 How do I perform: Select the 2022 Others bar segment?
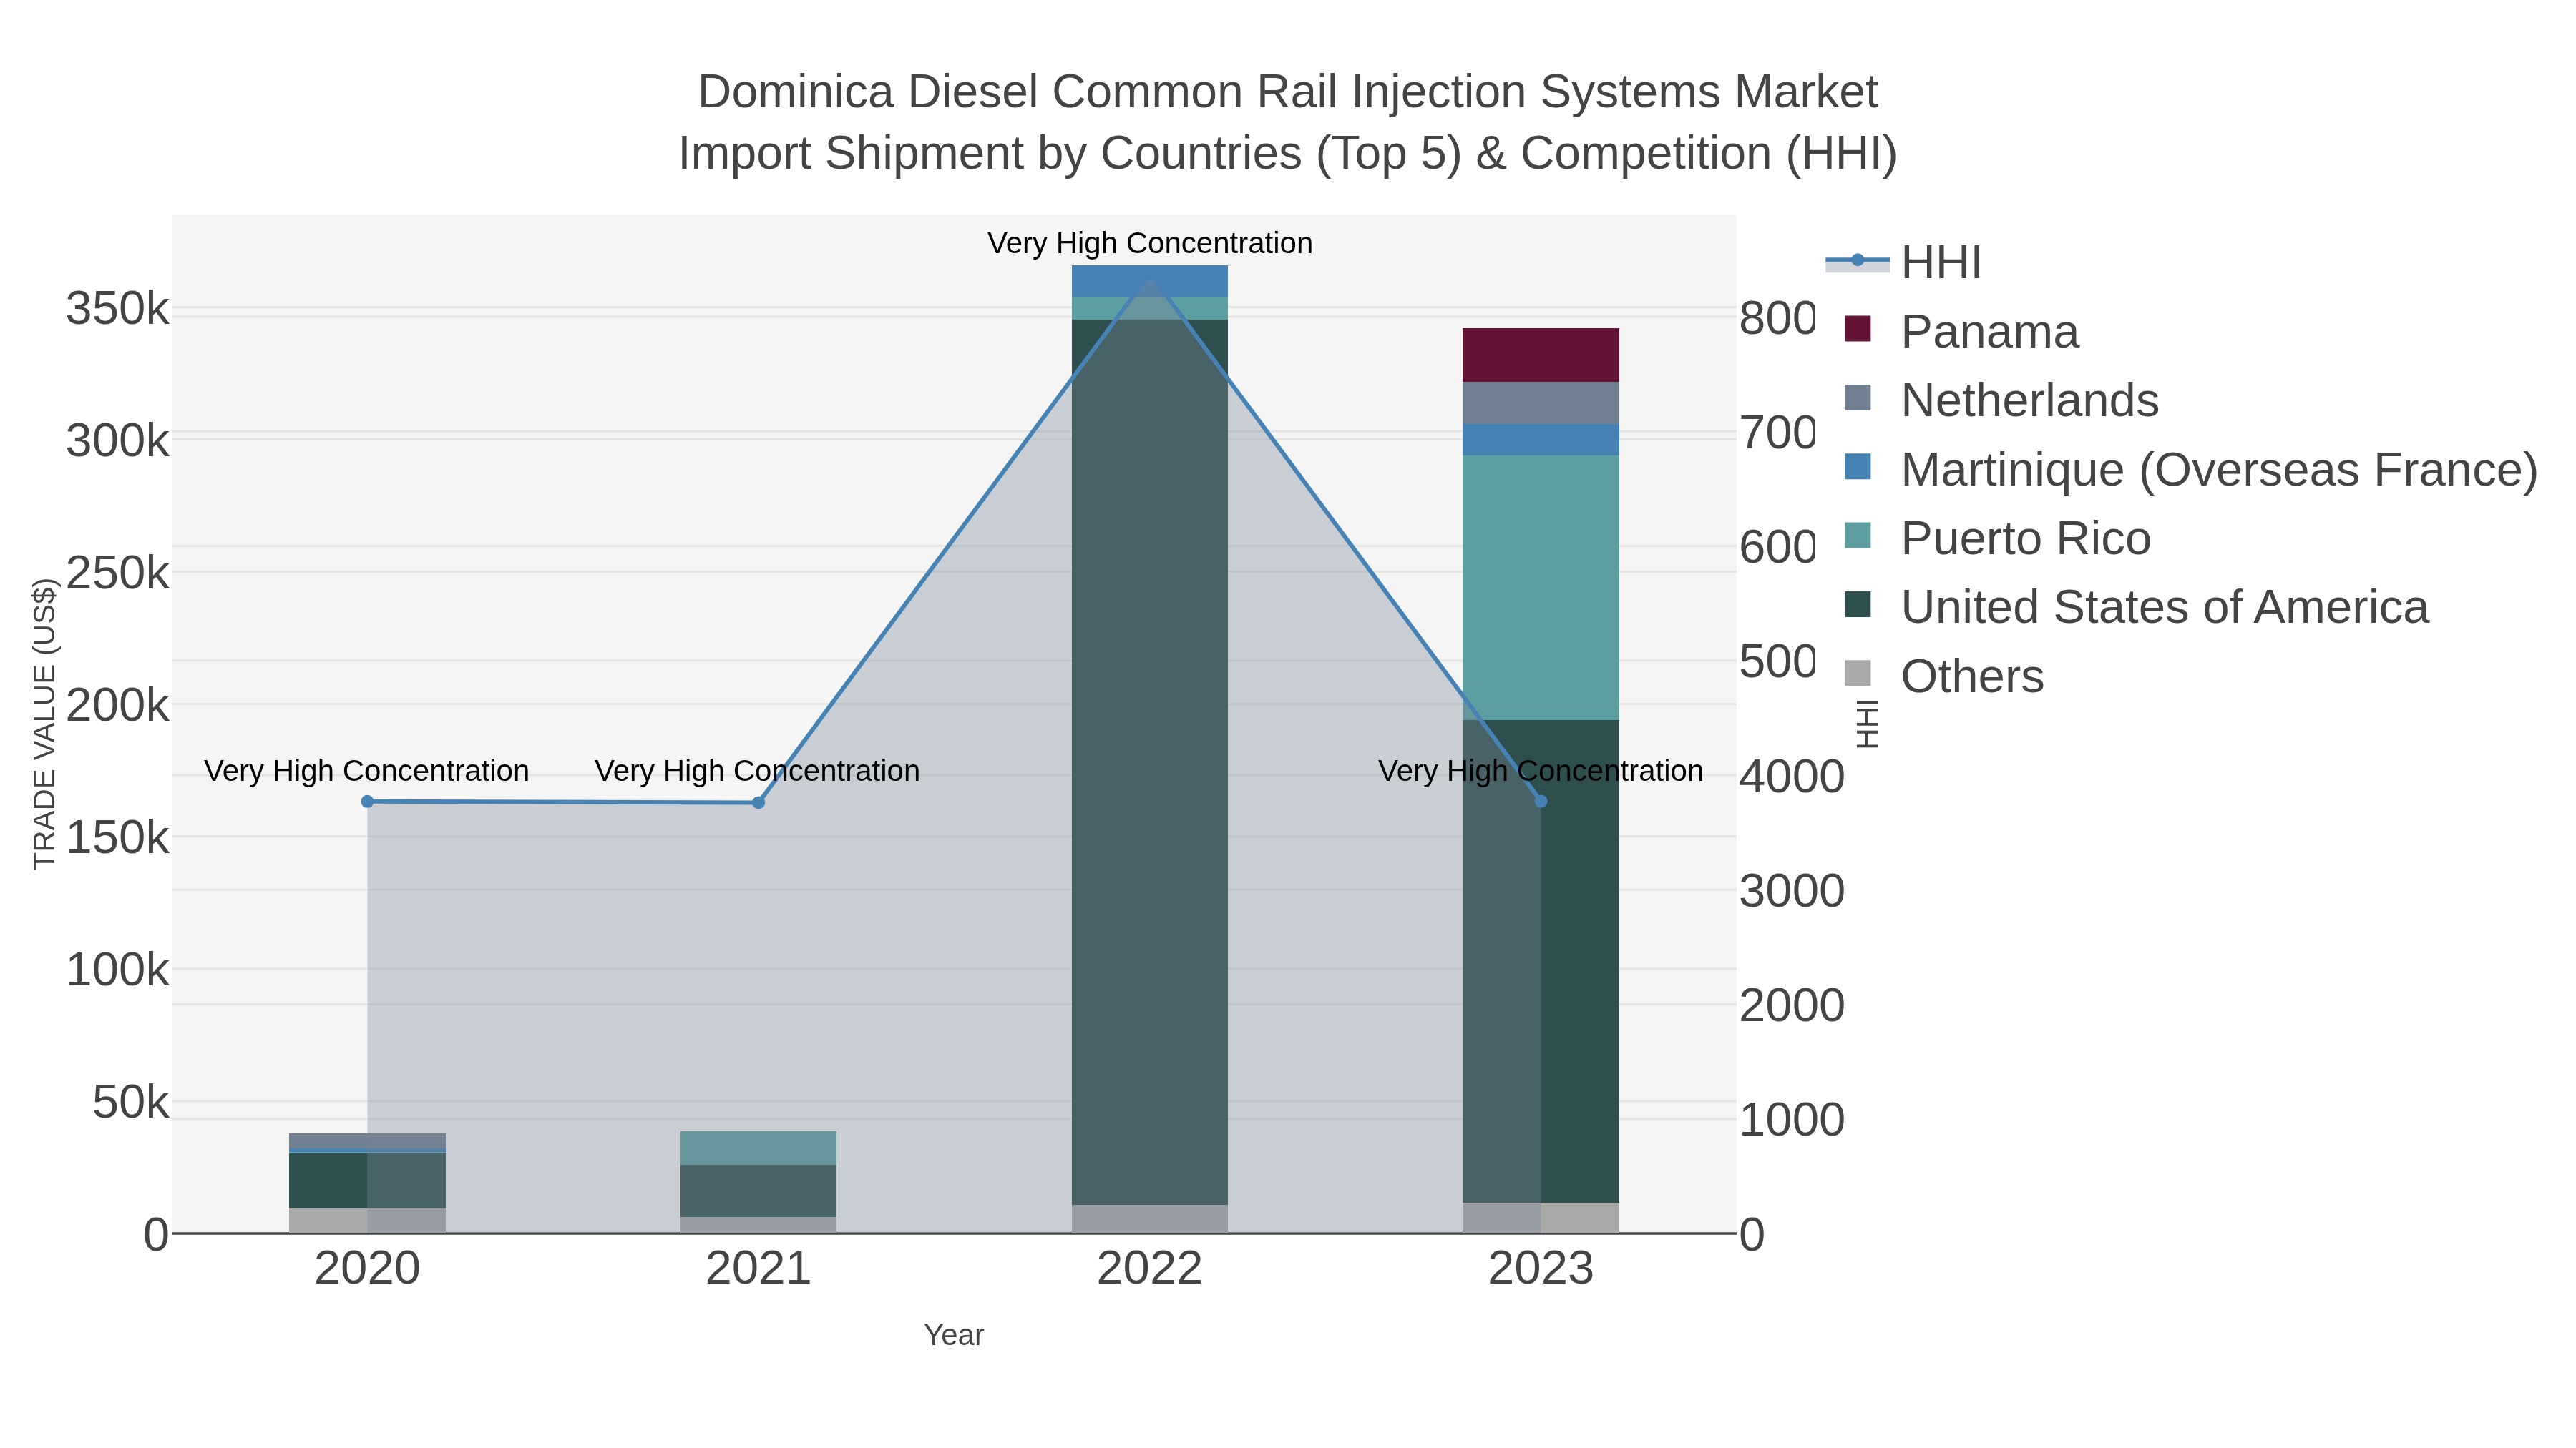coord(1149,1218)
